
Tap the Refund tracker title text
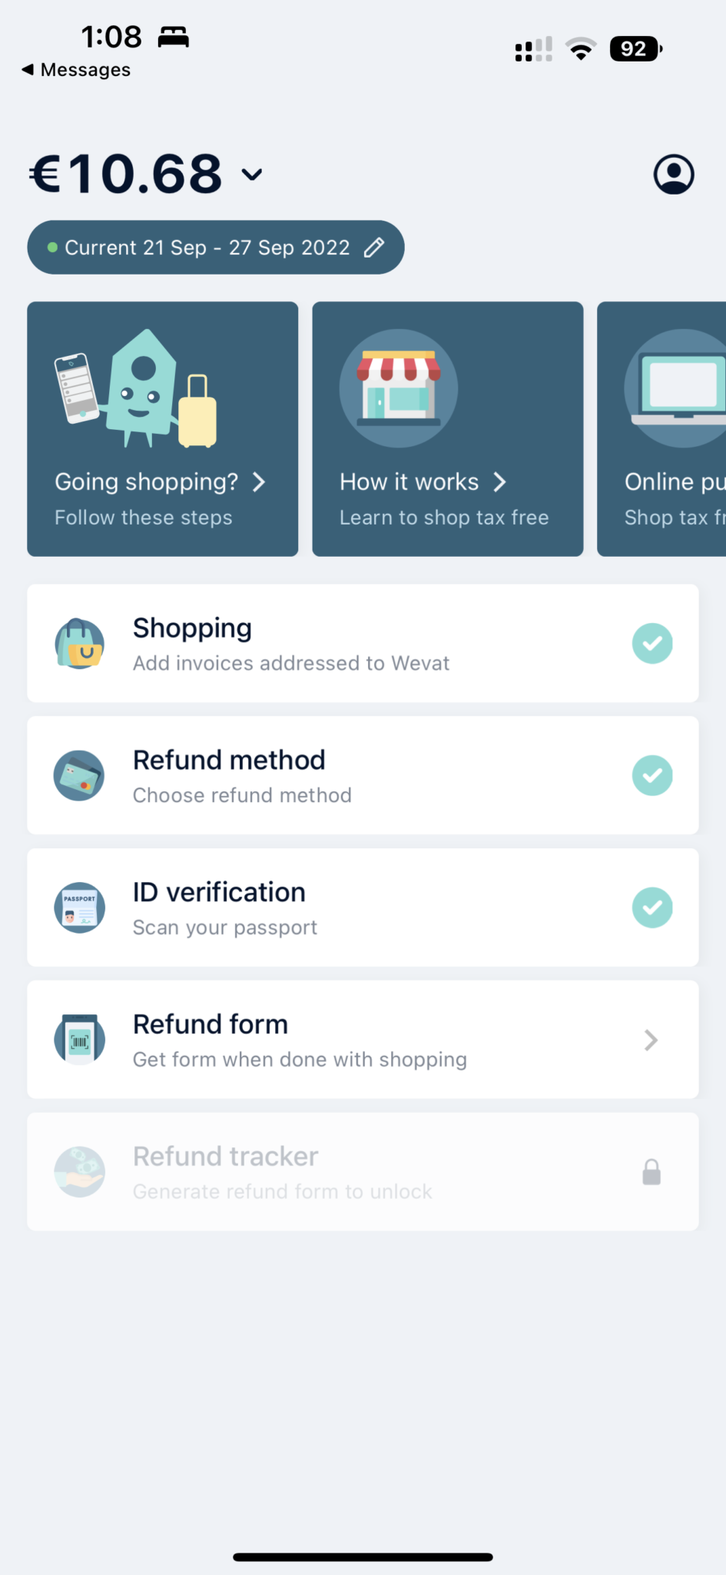point(225,1157)
